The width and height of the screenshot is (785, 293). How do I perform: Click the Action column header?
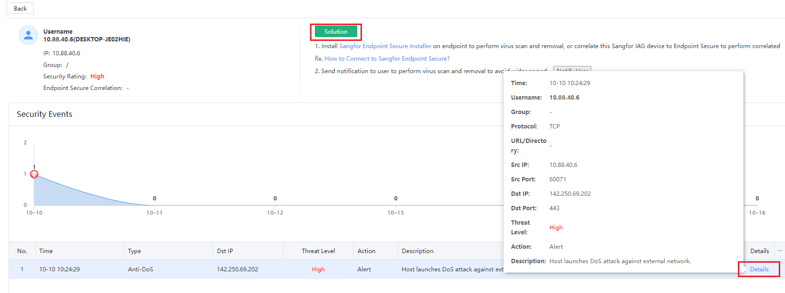click(366, 251)
